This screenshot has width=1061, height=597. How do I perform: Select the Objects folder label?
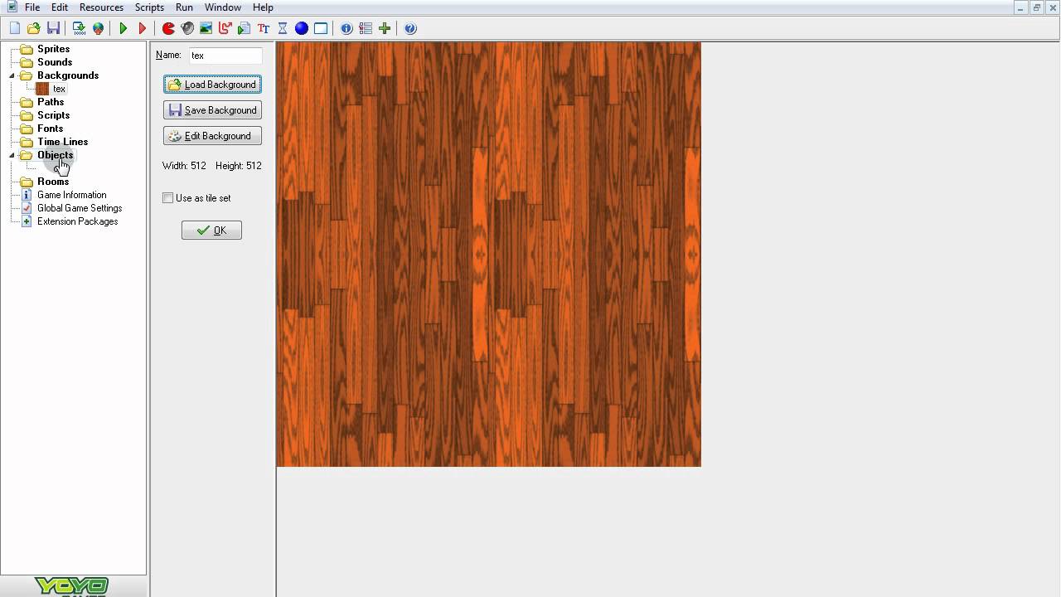(55, 155)
